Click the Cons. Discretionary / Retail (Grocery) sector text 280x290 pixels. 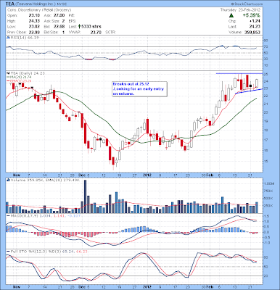[x=39, y=10]
